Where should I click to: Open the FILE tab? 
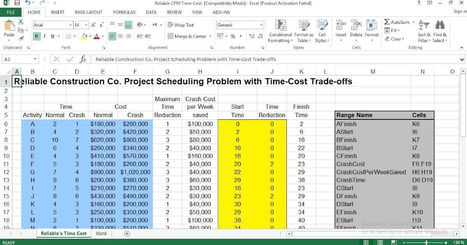coord(11,12)
